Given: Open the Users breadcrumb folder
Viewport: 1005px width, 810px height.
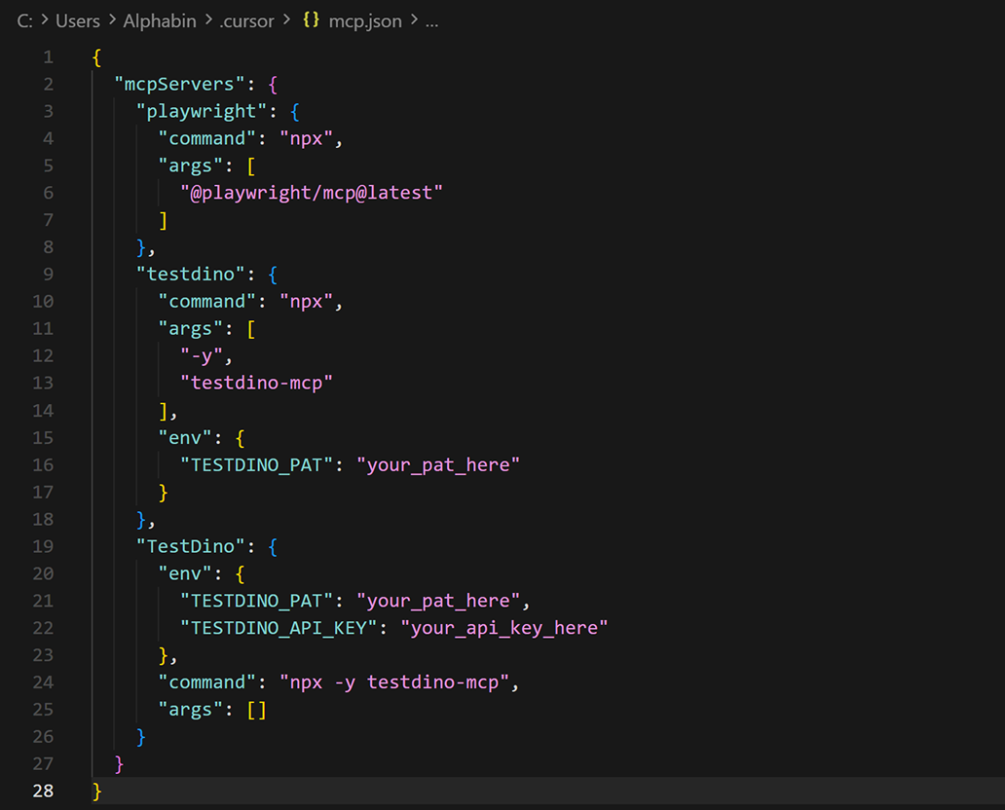Looking at the screenshot, I should [x=78, y=21].
